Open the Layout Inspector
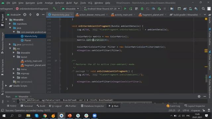212x119 pixels. pyautogui.click(x=195, y=106)
